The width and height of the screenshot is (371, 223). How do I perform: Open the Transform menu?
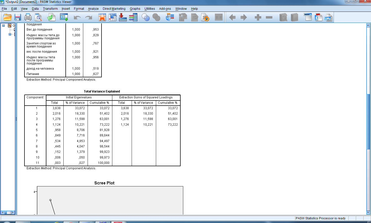(50, 9)
